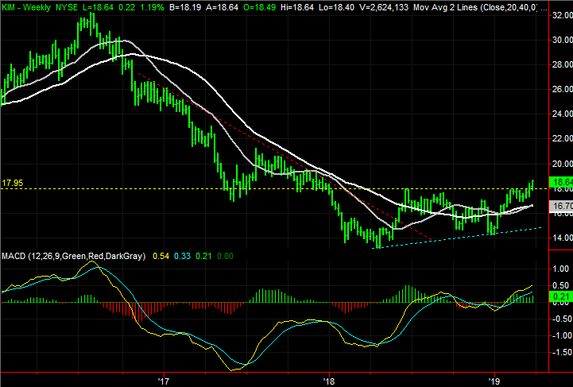This screenshot has width=573, height=387.
Task: Click the KIM - Weekly NYSE chart title
Action: [x=40, y=6]
